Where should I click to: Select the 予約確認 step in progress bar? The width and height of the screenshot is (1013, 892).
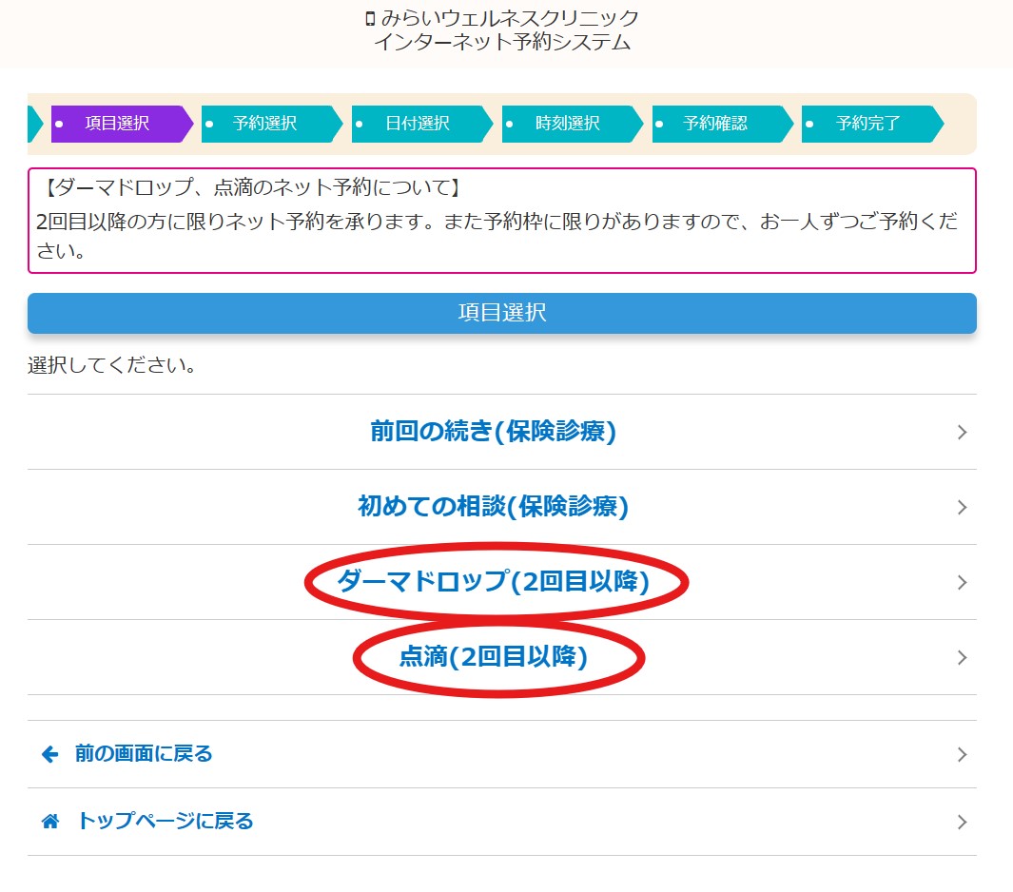point(722,124)
